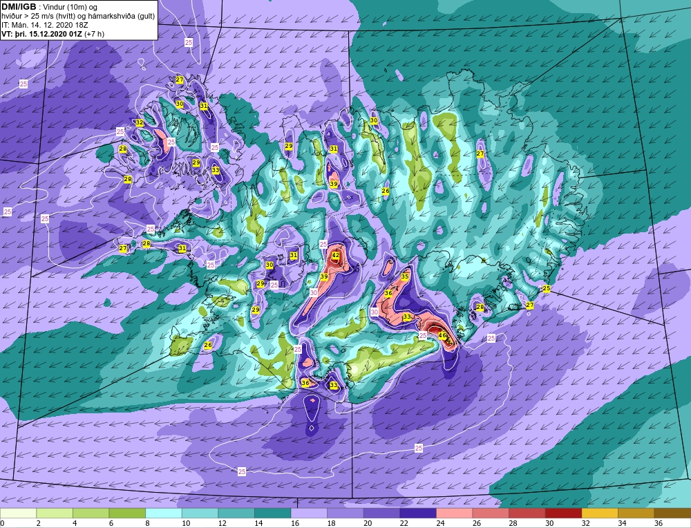Click the yellow 25 label on the east coast
The image size is (691, 528).
pos(547,288)
